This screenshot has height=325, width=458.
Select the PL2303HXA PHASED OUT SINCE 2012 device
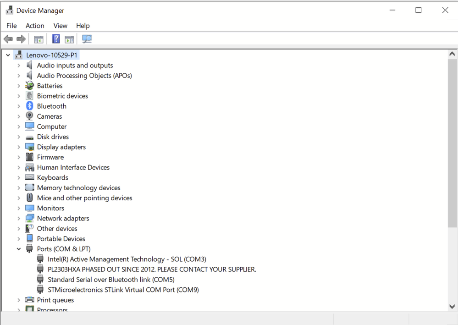pos(152,269)
